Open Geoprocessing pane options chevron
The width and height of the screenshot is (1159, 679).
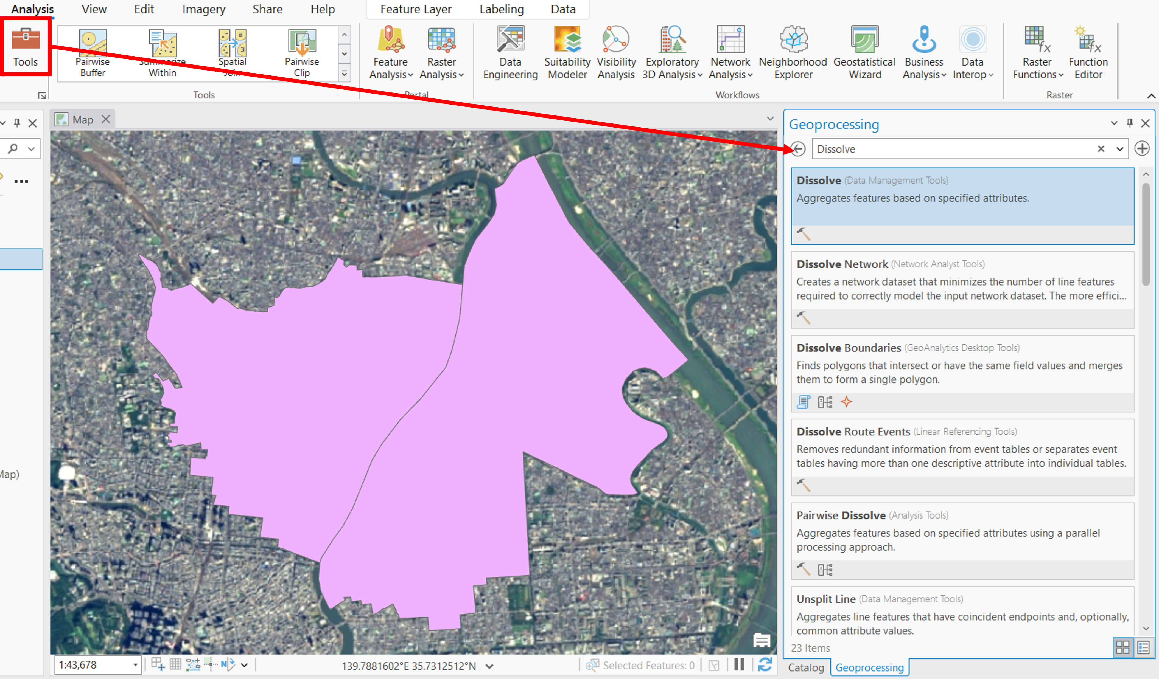pos(1114,123)
